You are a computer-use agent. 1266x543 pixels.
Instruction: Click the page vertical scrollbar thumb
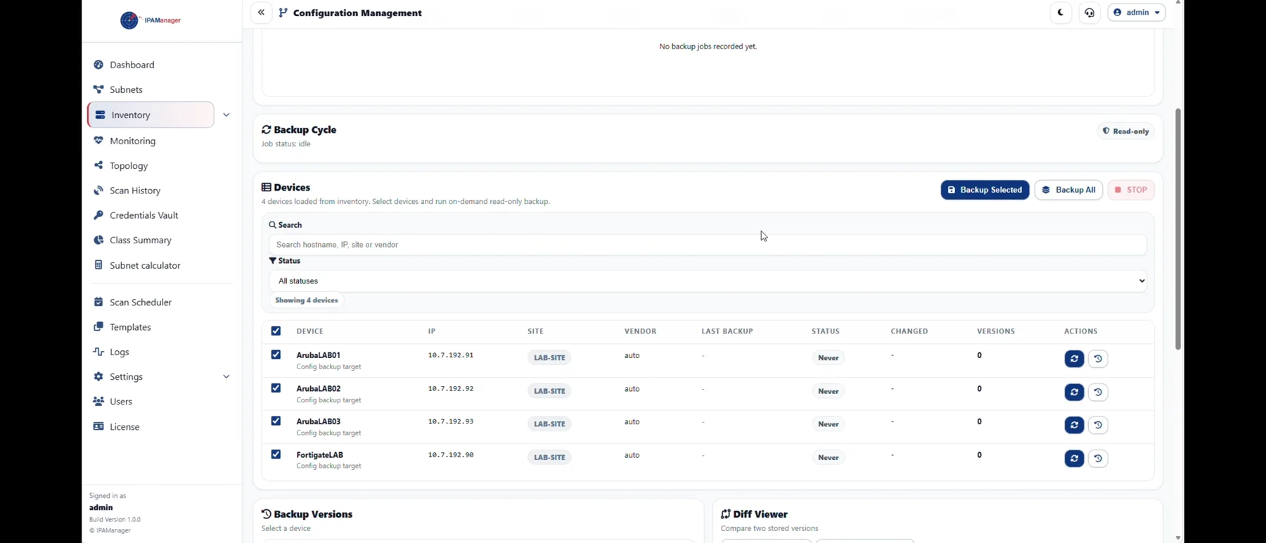click(x=1178, y=229)
